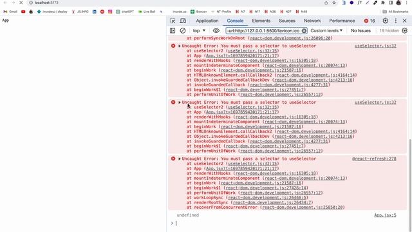Click the 19 hidden messages label
This screenshot has width=412, height=232.
point(389,31)
